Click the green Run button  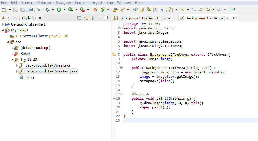pyautogui.click(x=59, y=10)
